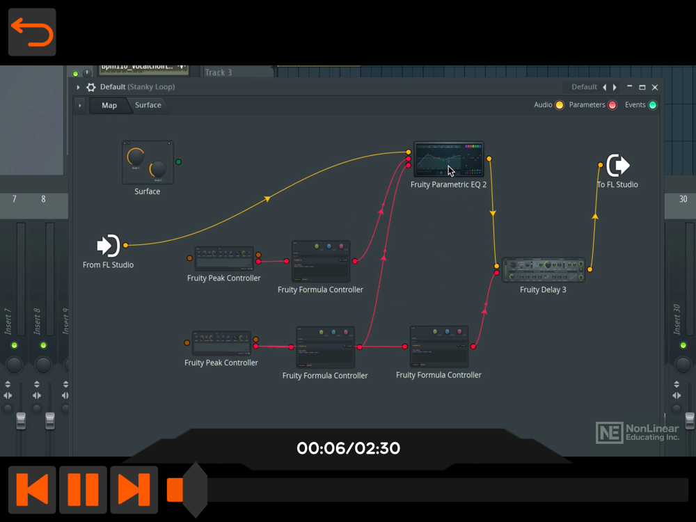Click Insert 30's up-down arrows icon
The height and width of the screenshot is (522, 696).
pos(677,384)
